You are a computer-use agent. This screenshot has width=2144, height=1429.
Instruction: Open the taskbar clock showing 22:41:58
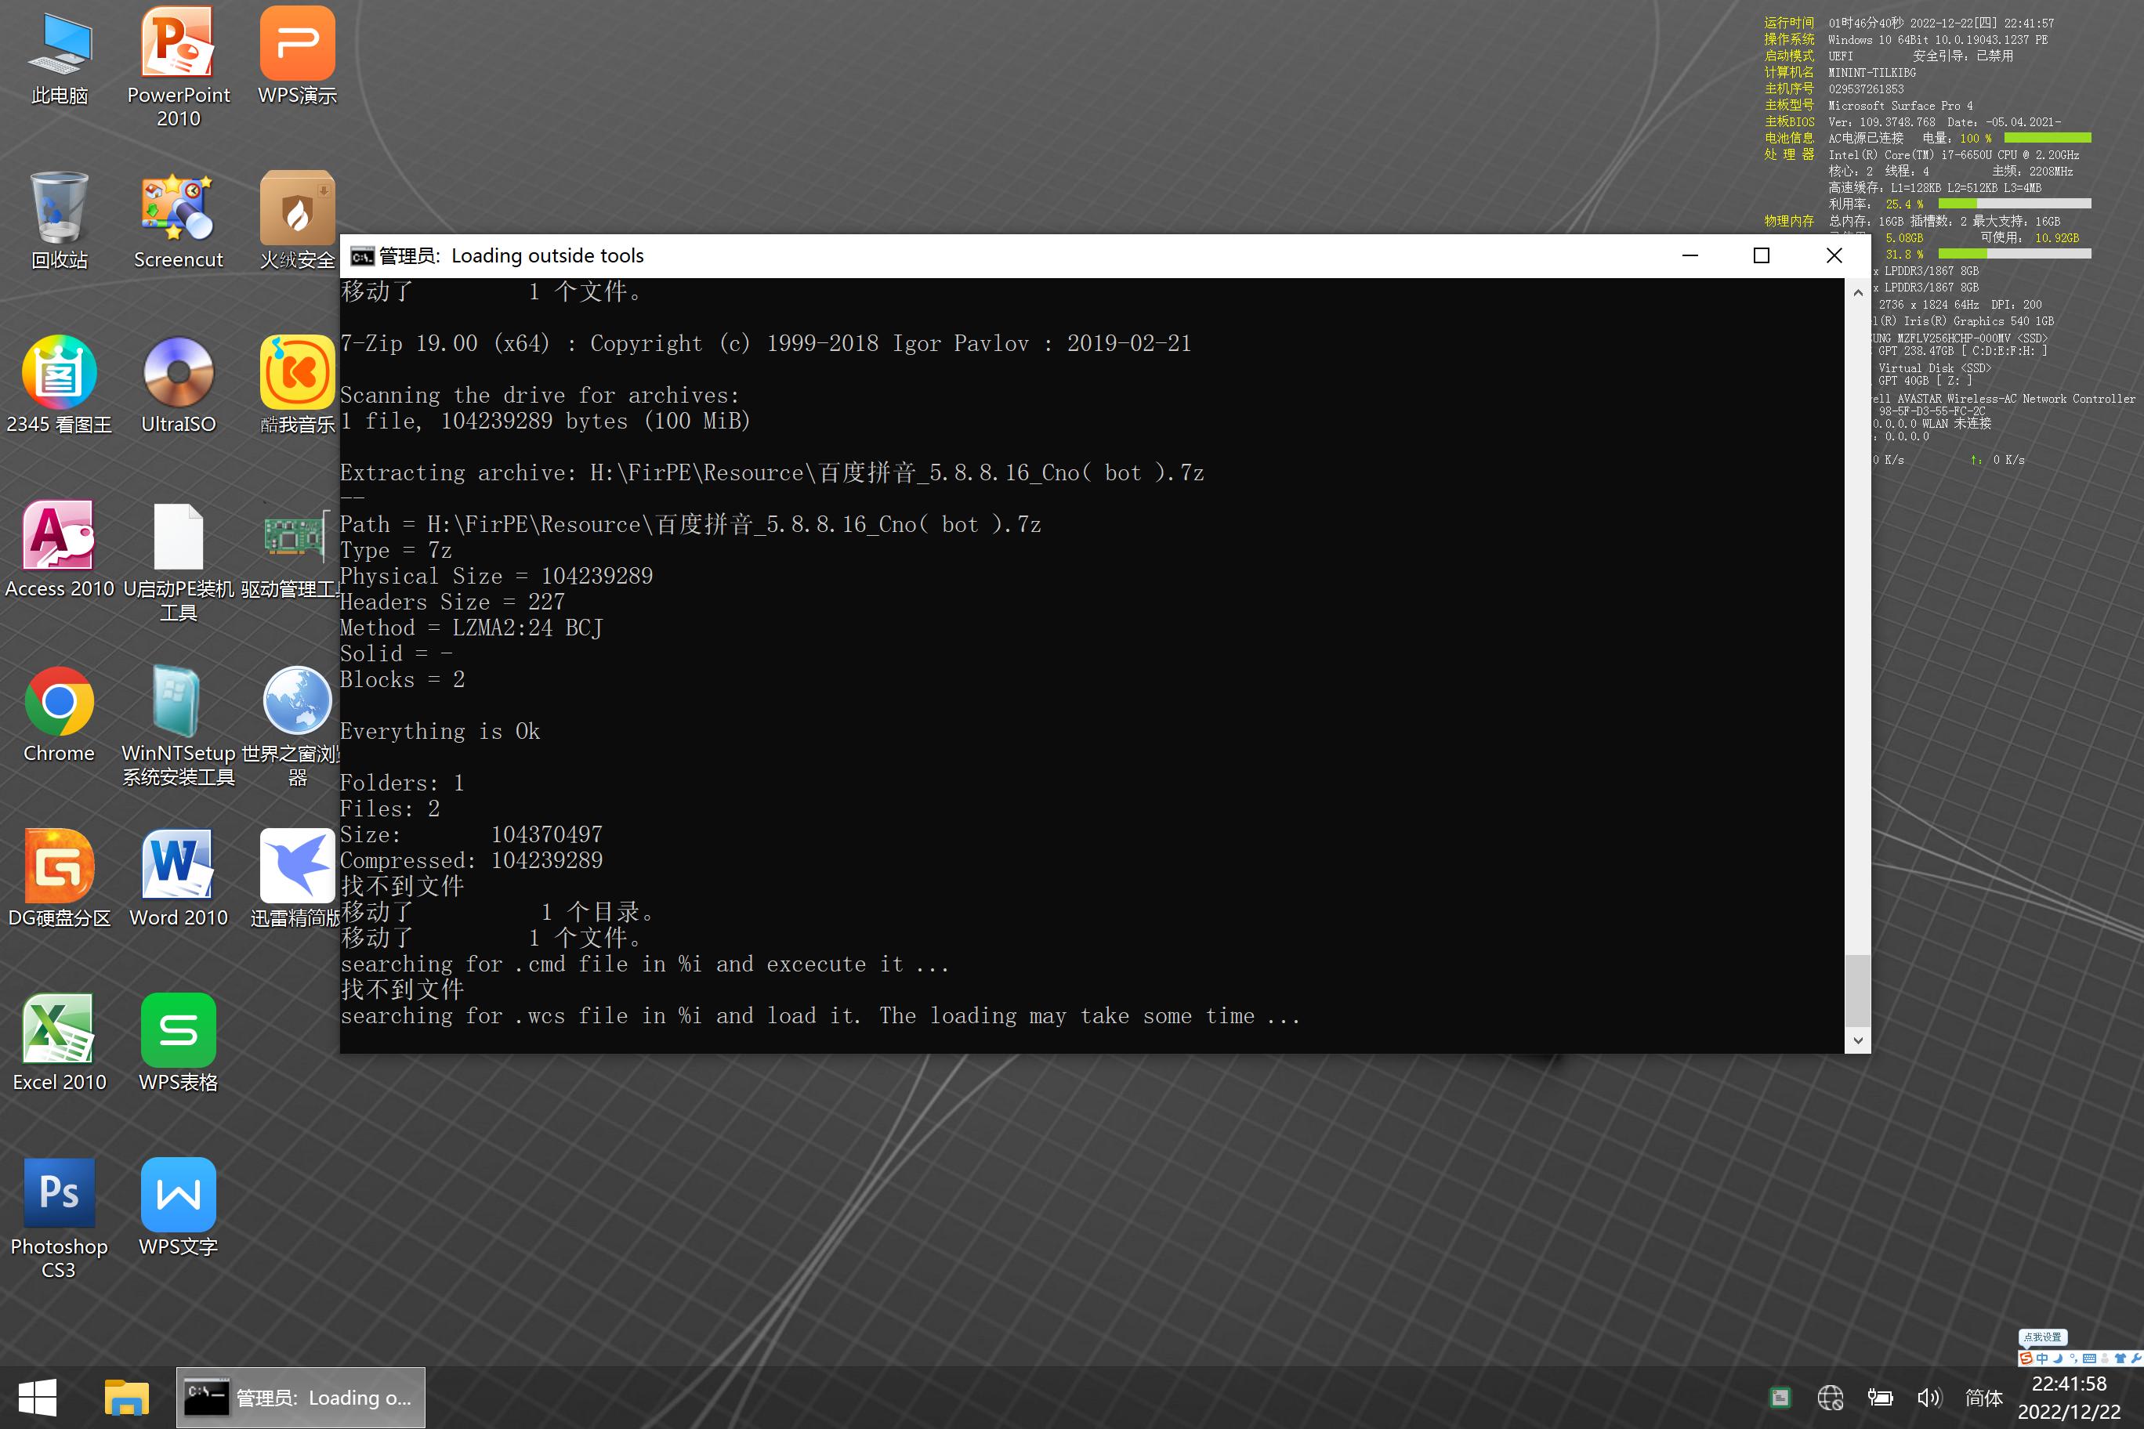(x=2070, y=1397)
